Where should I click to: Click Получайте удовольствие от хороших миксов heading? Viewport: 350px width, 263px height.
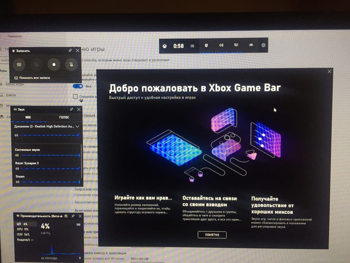point(272,205)
